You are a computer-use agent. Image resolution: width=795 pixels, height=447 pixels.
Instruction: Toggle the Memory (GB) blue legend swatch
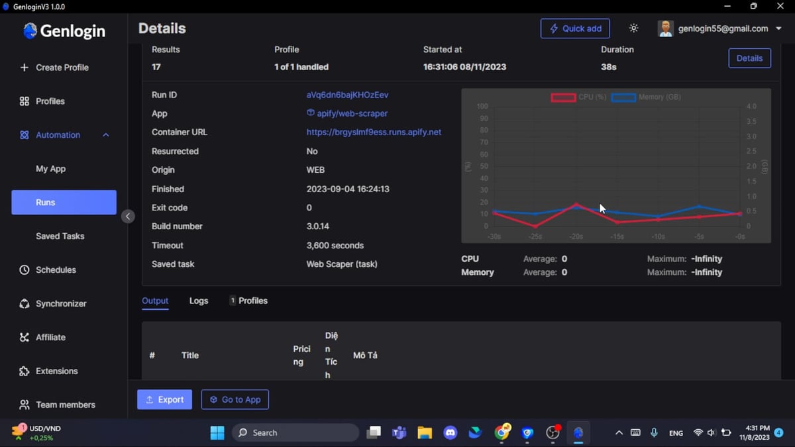[x=623, y=97]
